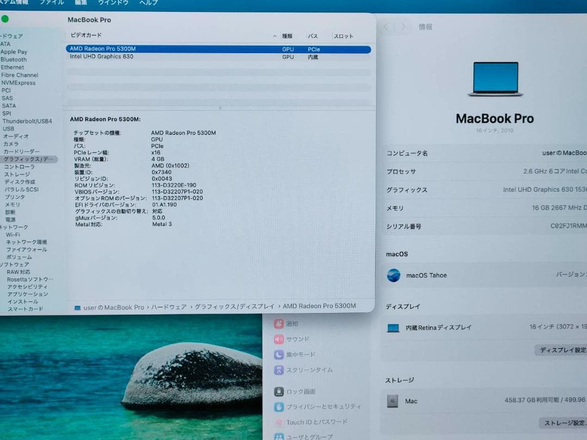Select インストール in the sidebar
The height and width of the screenshot is (440, 587).
pos(23,301)
